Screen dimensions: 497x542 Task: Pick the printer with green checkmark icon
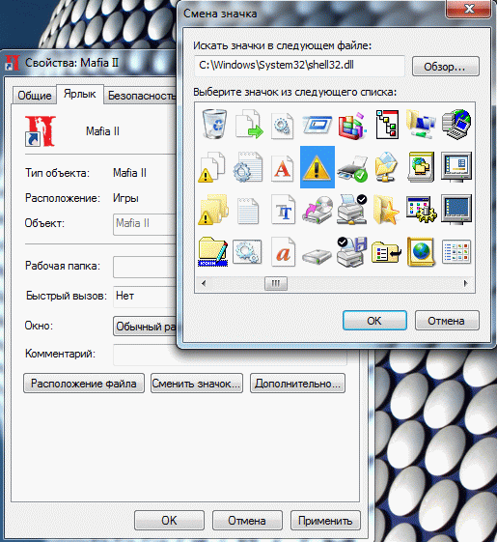(352, 169)
